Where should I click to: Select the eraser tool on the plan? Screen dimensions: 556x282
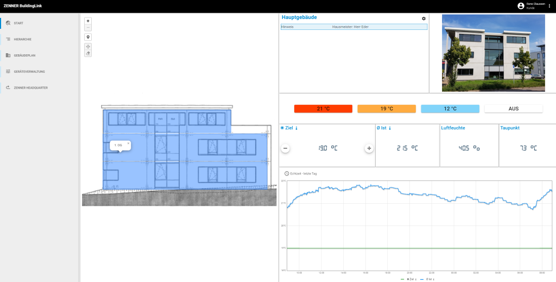88,53
